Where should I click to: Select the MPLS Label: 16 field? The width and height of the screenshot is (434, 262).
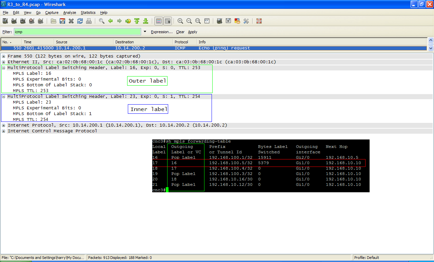(32, 73)
